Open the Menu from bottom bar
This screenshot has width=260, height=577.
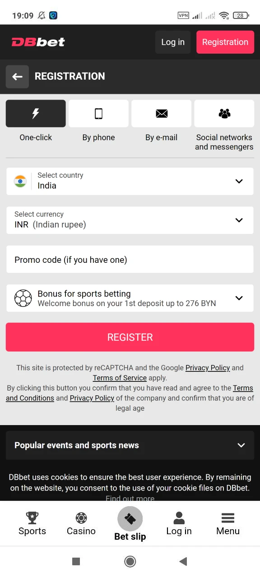coord(227,517)
